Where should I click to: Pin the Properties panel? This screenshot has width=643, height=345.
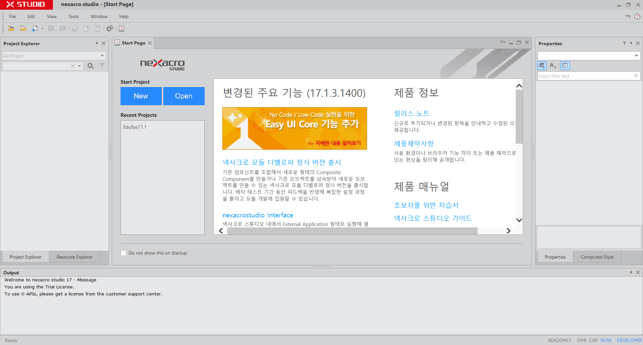click(631, 43)
